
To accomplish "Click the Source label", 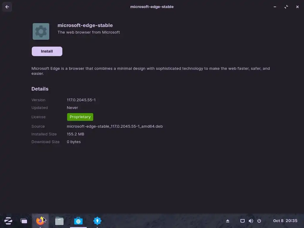I will [x=38, y=126].
